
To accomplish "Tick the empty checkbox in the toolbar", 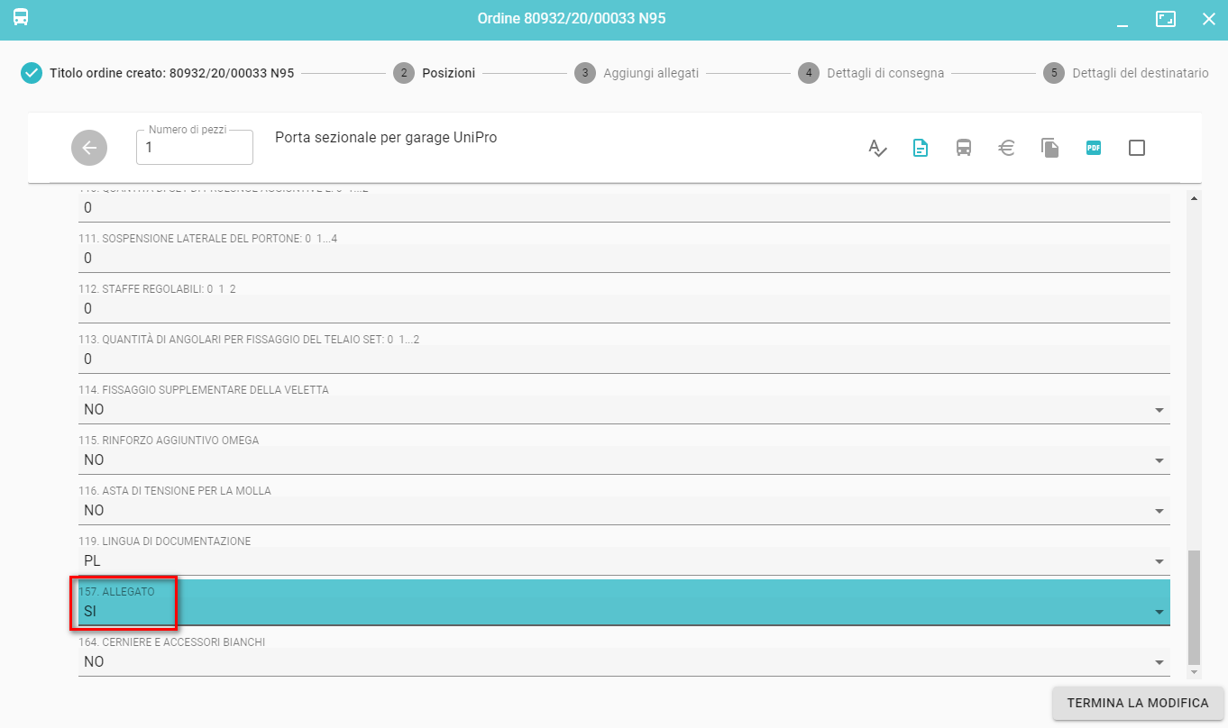I will point(1137,148).
